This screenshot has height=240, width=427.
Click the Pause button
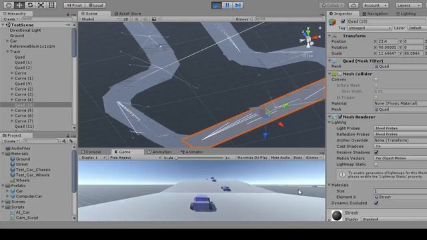227,5
